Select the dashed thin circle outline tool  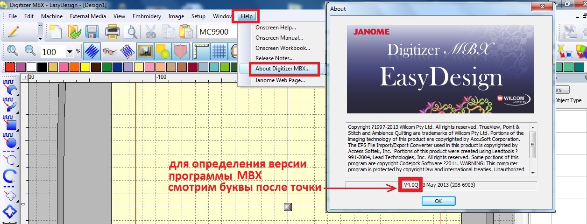coord(10,159)
